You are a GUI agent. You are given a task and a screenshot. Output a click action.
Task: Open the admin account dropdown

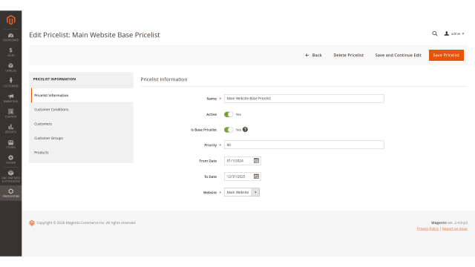click(454, 33)
